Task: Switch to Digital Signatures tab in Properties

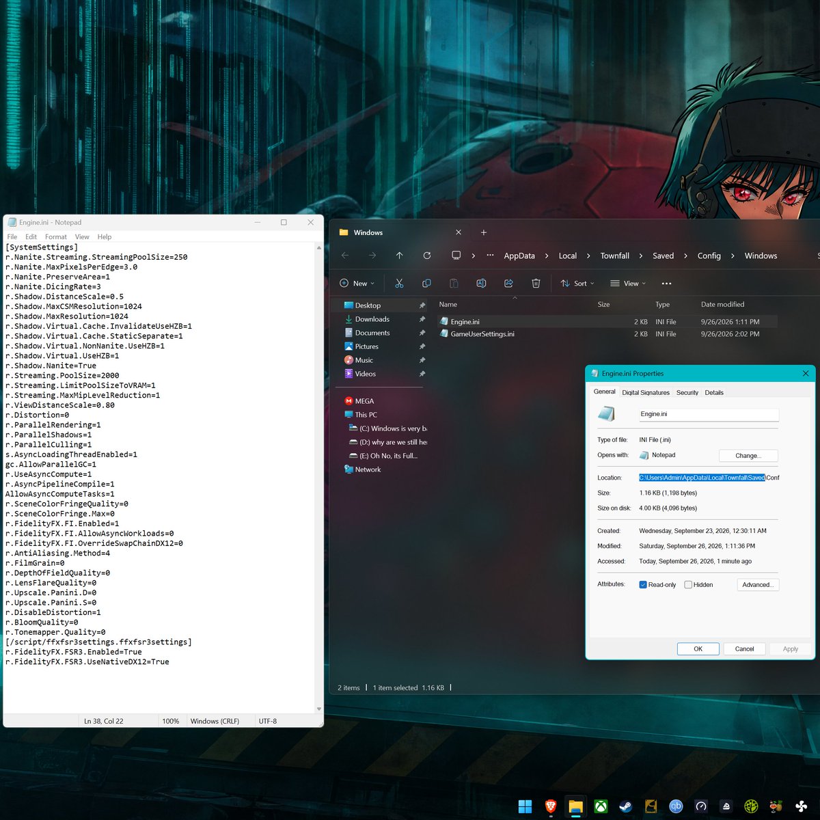Action: pos(646,392)
